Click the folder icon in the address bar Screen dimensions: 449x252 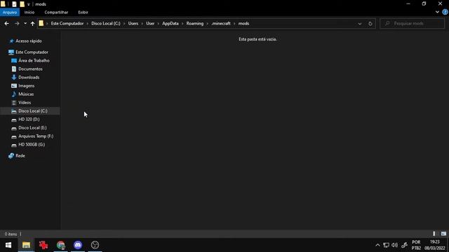[41, 23]
